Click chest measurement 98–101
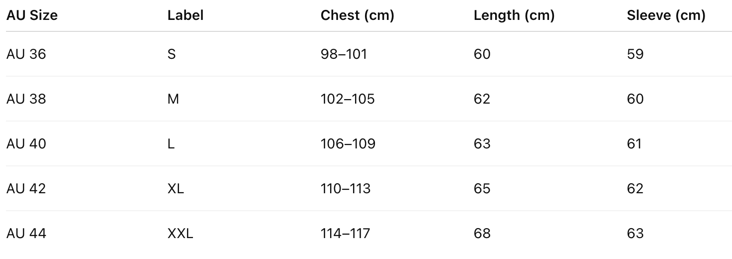732x259 pixels. pyautogui.click(x=344, y=54)
